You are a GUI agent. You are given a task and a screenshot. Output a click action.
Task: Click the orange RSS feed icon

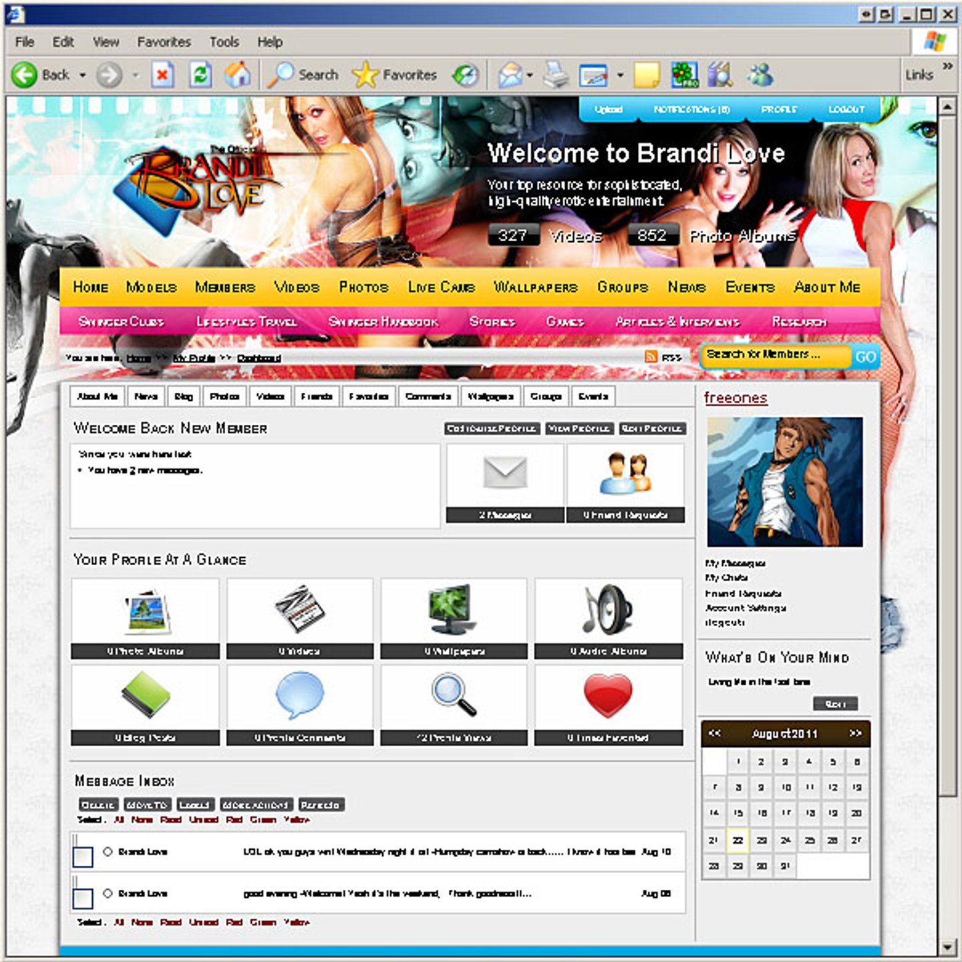(651, 357)
